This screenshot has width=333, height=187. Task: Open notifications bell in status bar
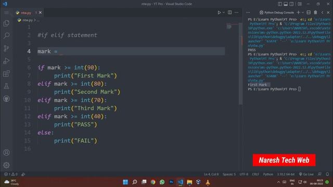327,174
